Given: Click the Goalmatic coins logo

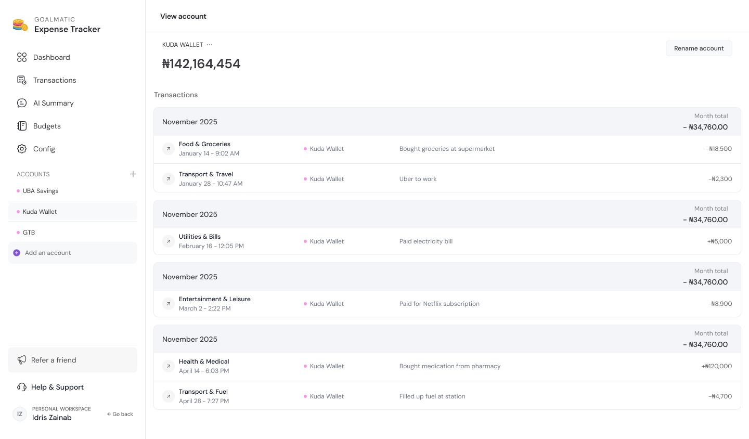Looking at the screenshot, I should pyautogui.click(x=20, y=24).
